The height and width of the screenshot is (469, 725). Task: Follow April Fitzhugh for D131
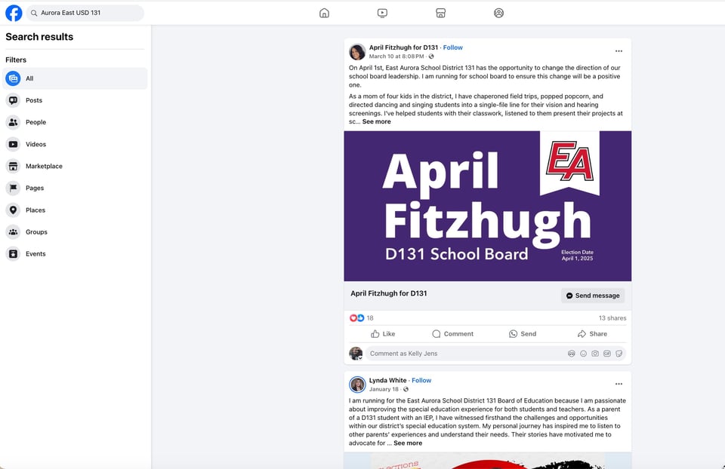[452, 48]
